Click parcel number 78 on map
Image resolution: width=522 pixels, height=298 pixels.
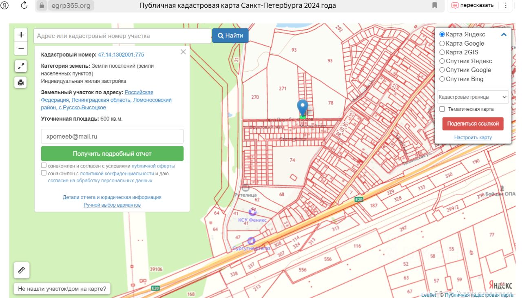pyautogui.click(x=330, y=103)
